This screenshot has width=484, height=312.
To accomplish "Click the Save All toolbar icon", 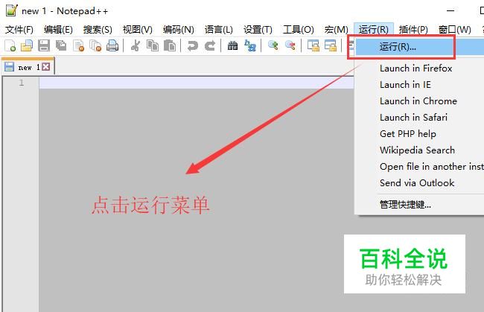I will (x=61, y=45).
